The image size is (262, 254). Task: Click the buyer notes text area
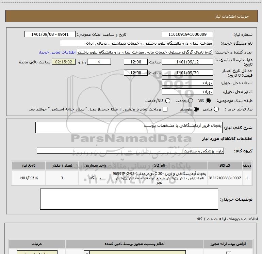(x=129, y=199)
